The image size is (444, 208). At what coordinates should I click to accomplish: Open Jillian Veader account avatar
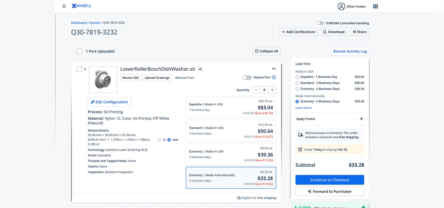(341, 6)
